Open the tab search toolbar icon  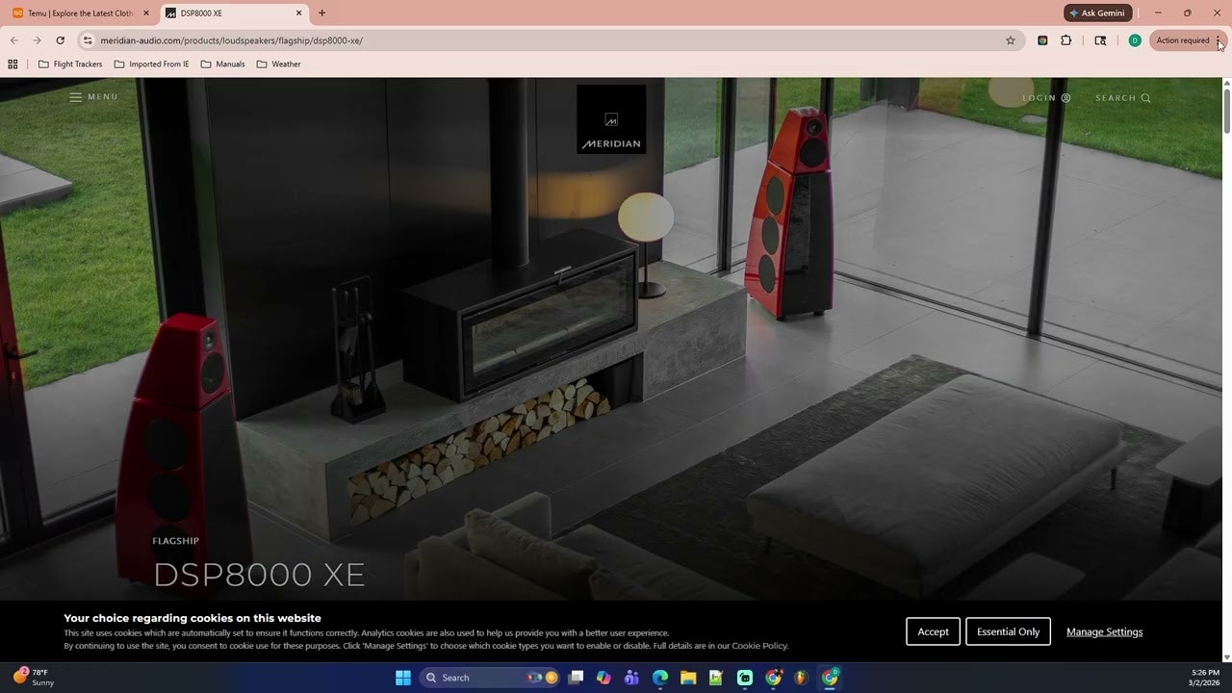coord(1100,40)
